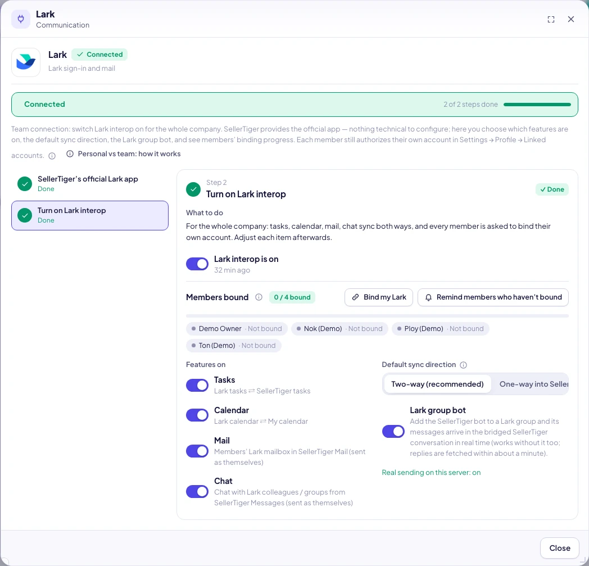This screenshot has width=589, height=566.
Task: Click the Close button at bottom
Action: pos(560,548)
